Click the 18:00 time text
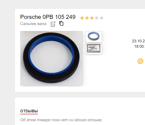This screenshot has width=145, height=125. (140, 46)
